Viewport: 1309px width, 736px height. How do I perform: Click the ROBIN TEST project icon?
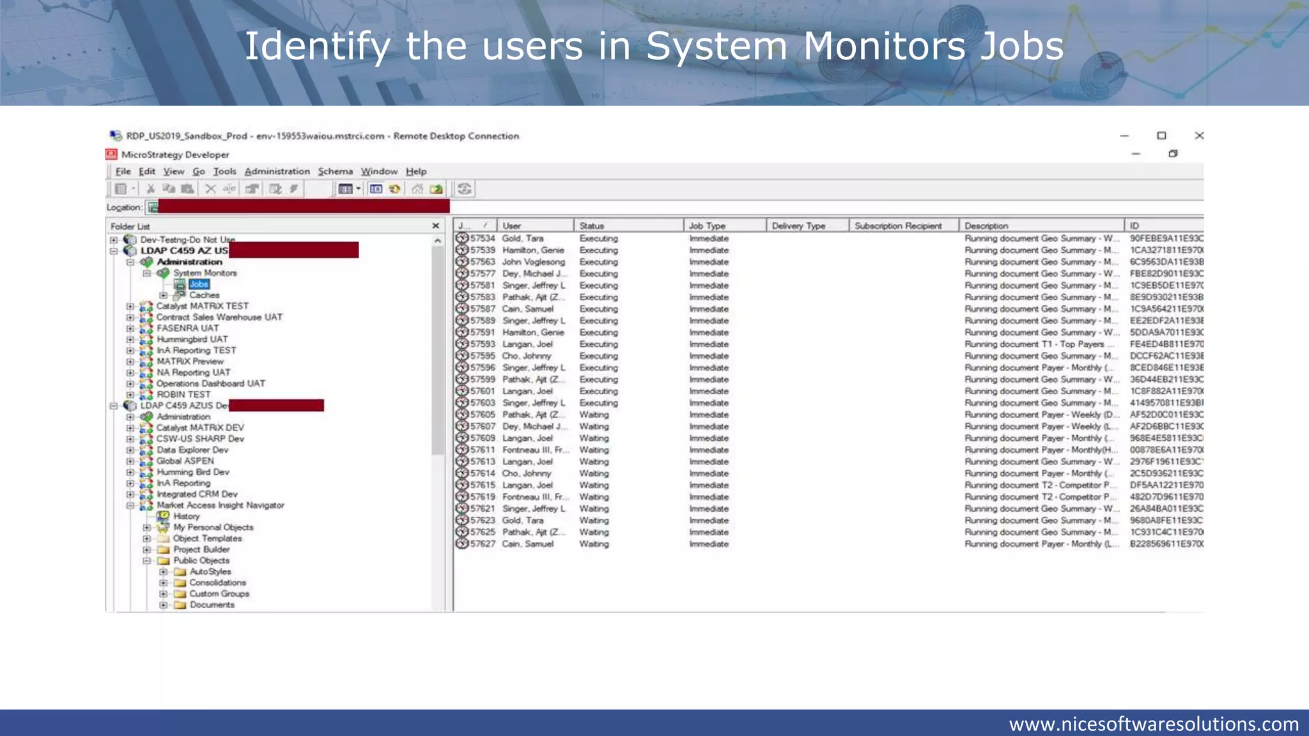click(x=147, y=395)
